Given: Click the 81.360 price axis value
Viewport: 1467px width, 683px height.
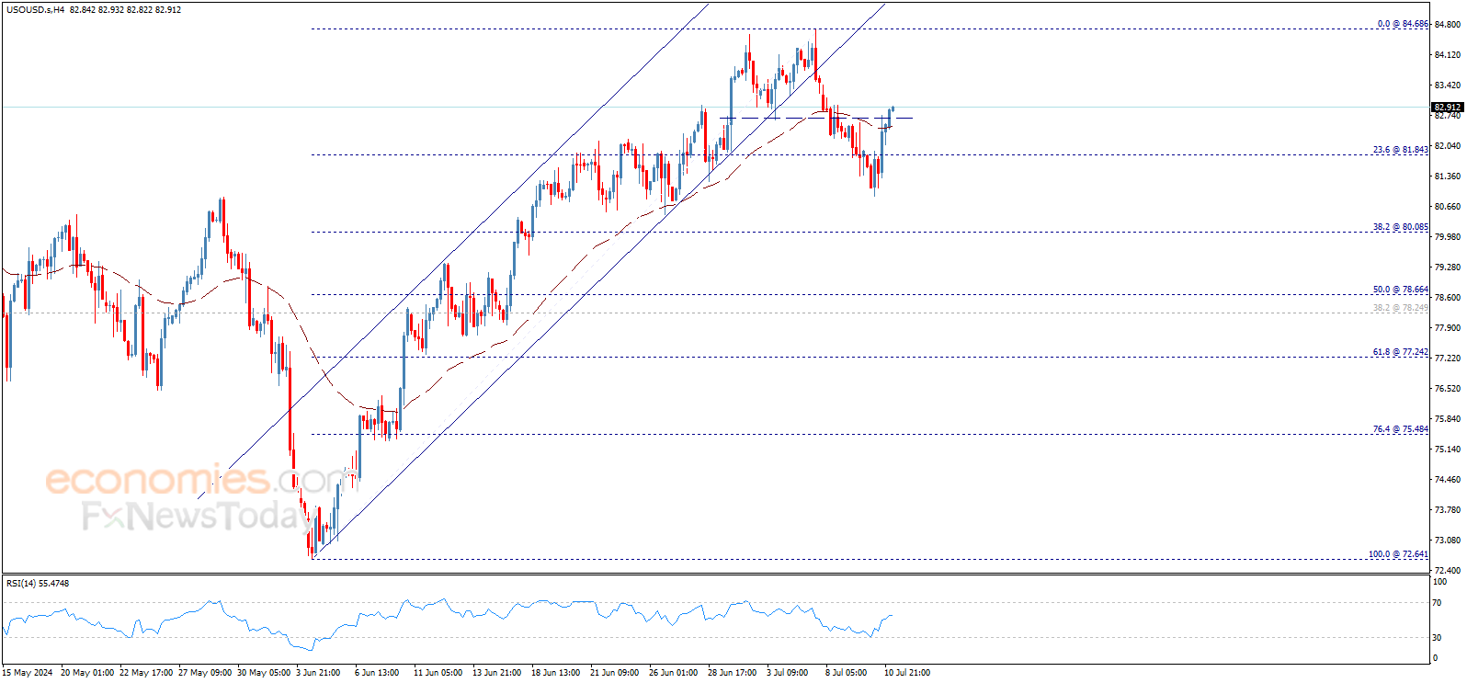Looking at the screenshot, I should pos(1448,176).
